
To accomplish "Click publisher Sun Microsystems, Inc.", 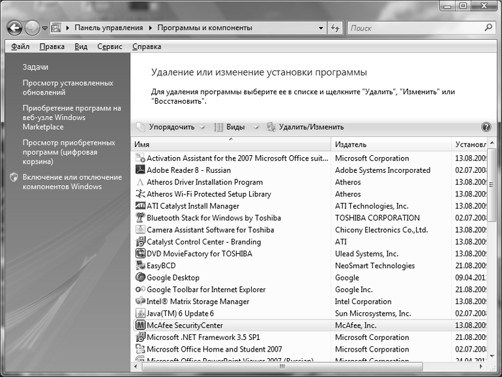I will tap(373, 314).
